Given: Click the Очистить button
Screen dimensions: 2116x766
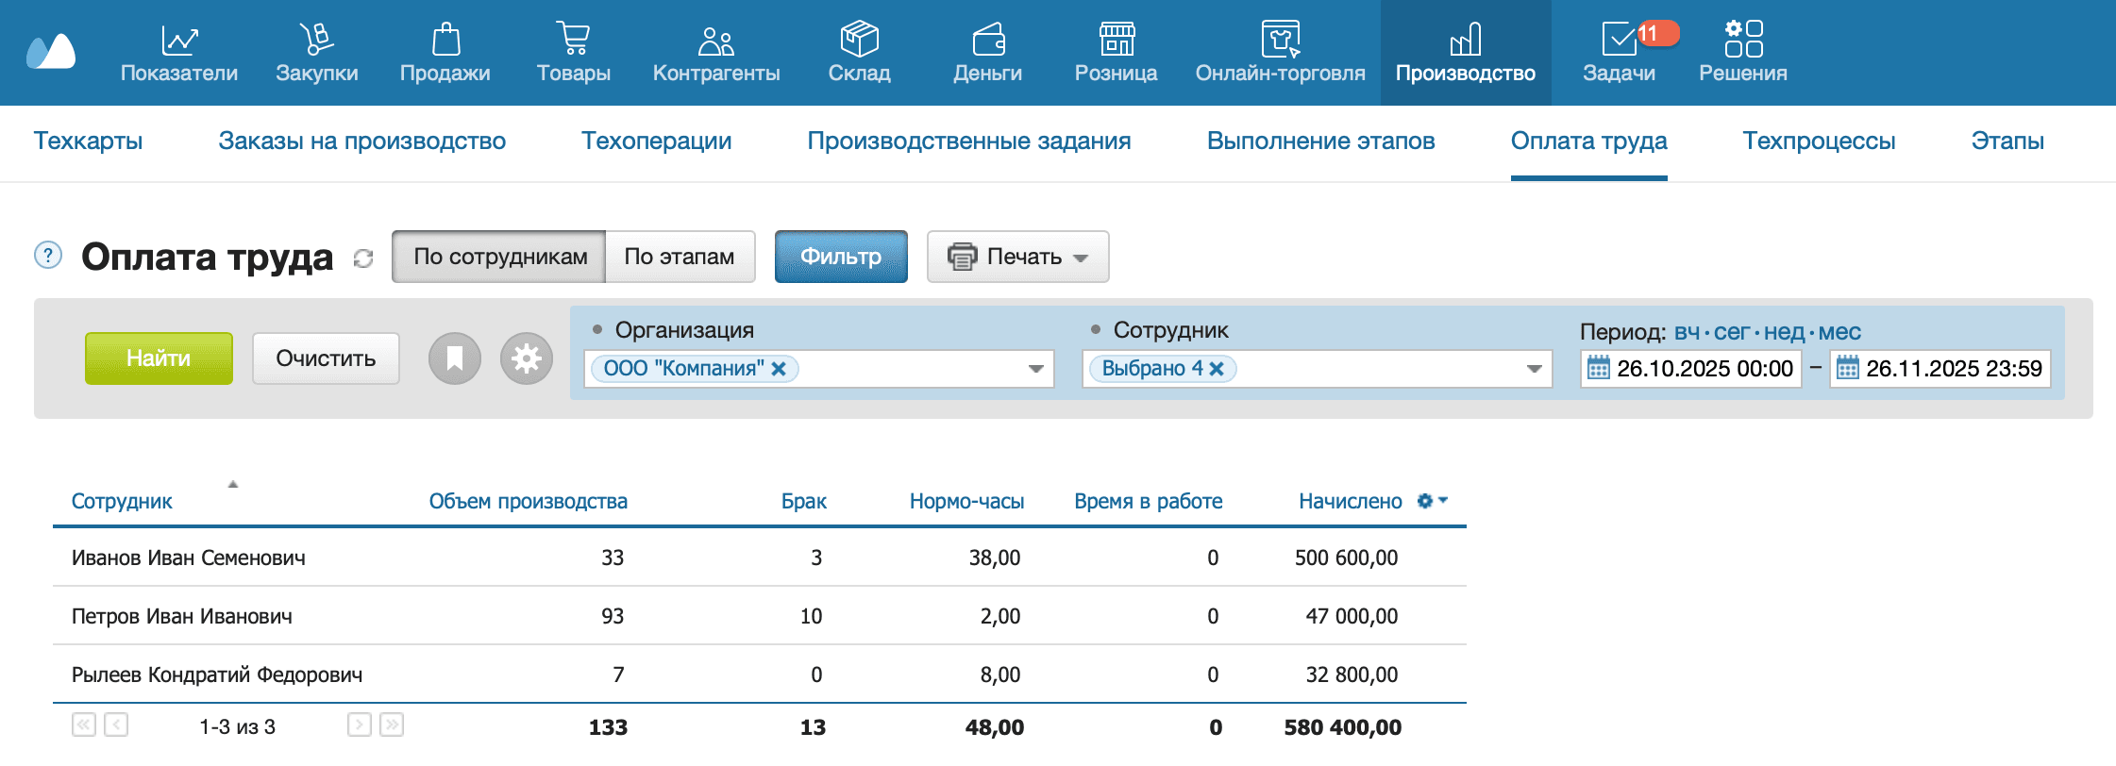Looking at the screenshot, I should coord(326,358).
